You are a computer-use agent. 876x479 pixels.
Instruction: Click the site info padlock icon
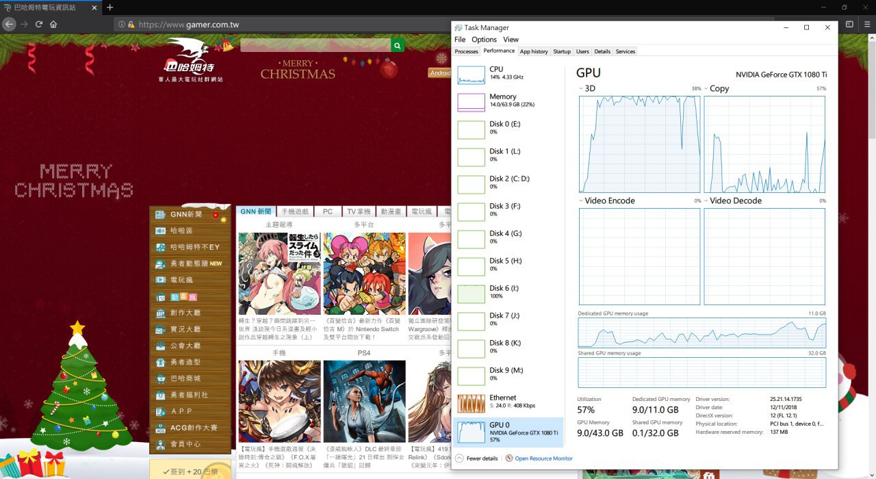[x=131, y=24]
